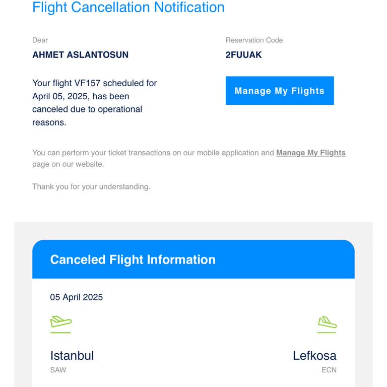This screenshot has height=387, width=387.
Task: Click the Lefkosa arrival city
Action: (314, 355)
